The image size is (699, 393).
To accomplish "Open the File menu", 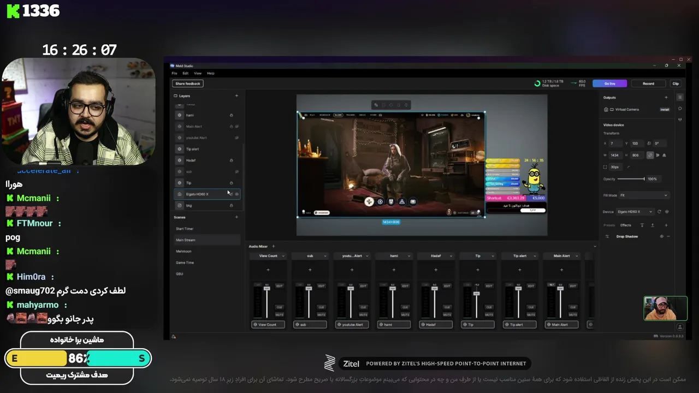I will pyautogui.click(x=174, y=73).
